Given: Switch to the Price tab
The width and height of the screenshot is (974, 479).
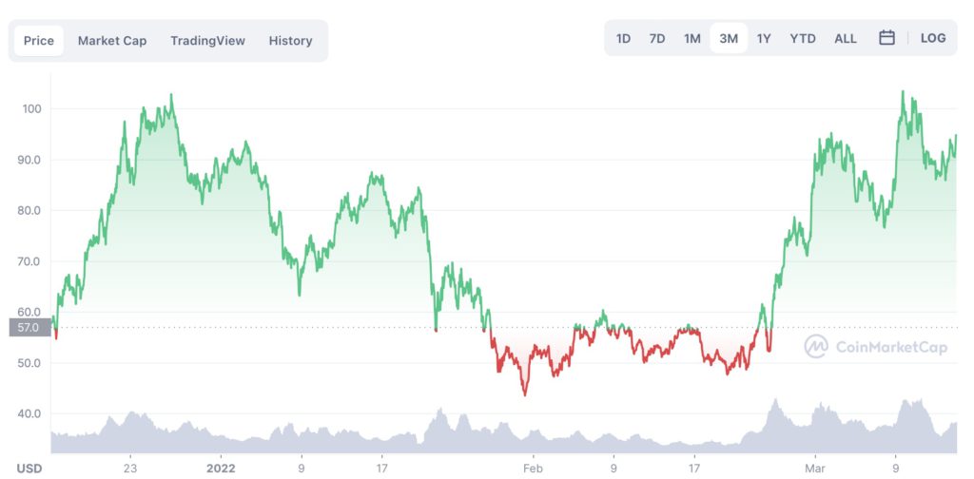Looking at the screenshot, I should pos(39,41).
